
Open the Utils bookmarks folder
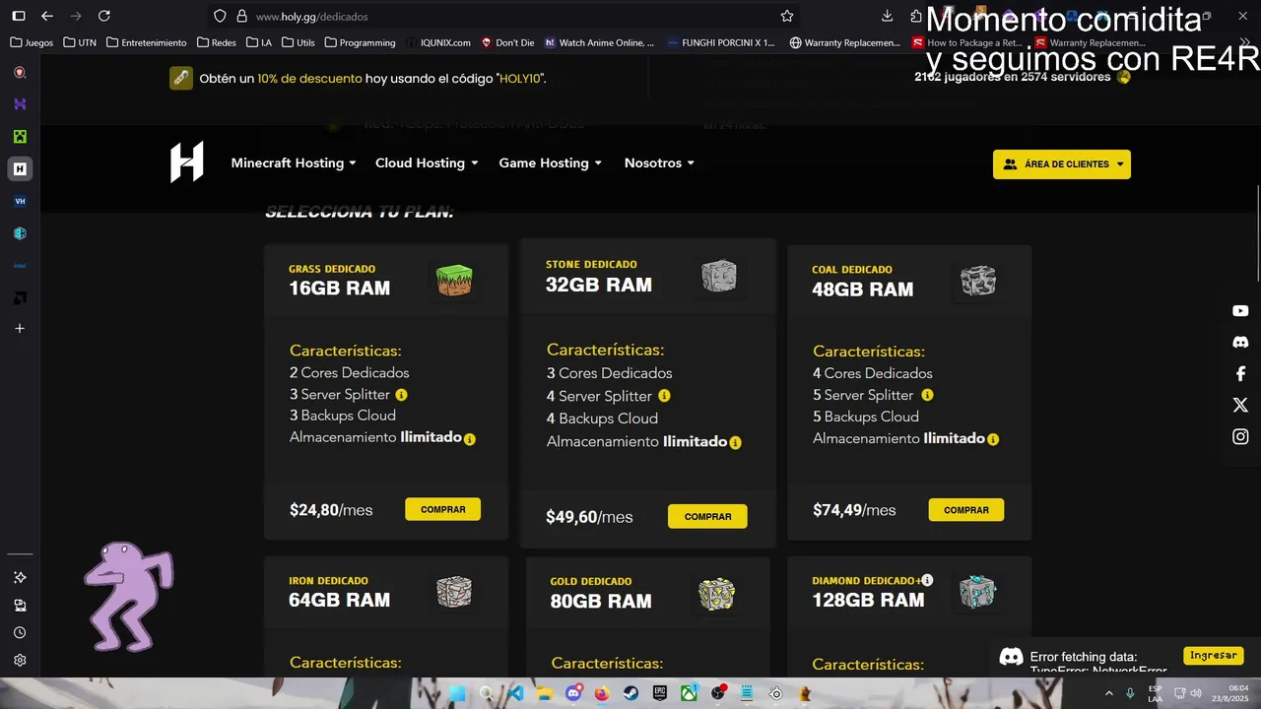click(x=299, y=42)
